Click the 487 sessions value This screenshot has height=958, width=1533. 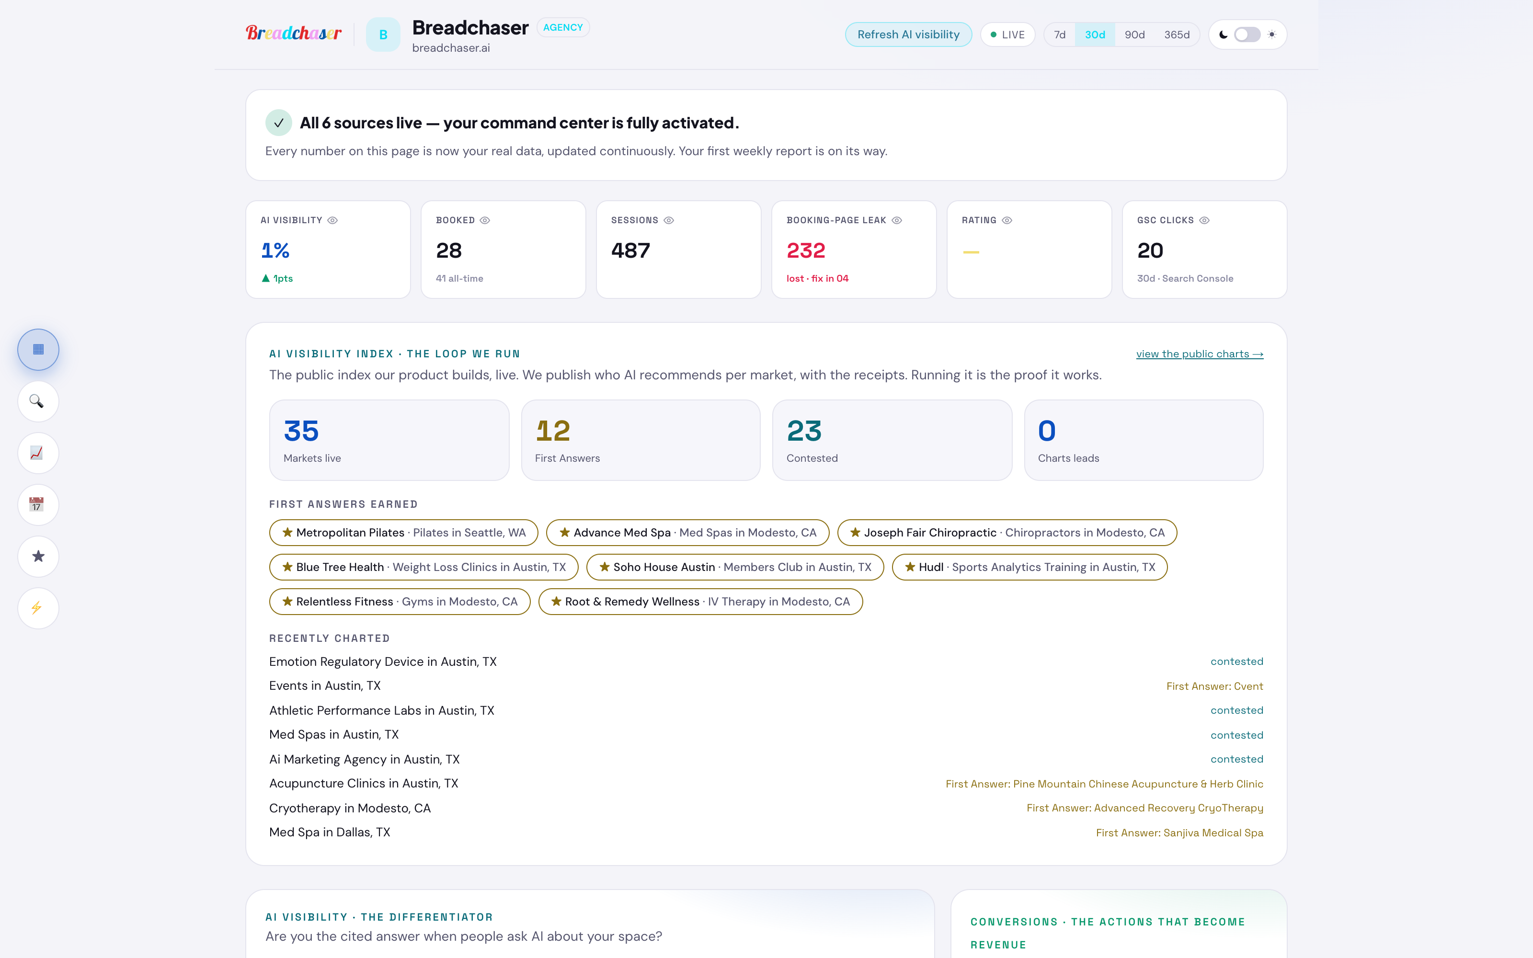point(630,251)
